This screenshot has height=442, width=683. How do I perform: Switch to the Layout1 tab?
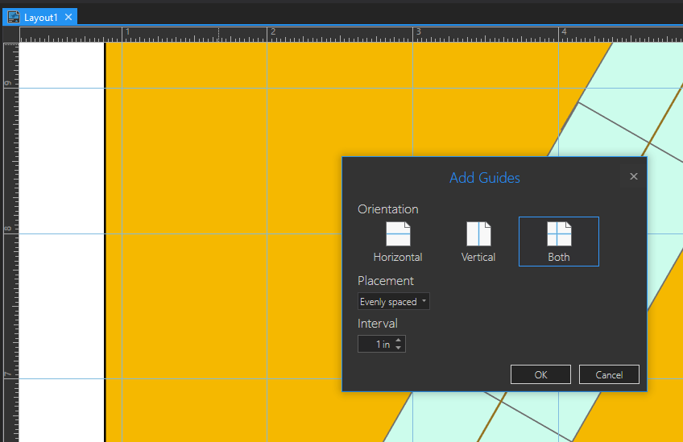point(40,18)
